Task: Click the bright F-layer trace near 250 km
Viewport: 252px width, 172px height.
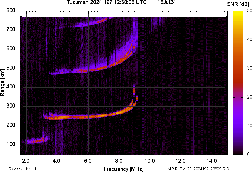Action: click(x=86, y=117)
